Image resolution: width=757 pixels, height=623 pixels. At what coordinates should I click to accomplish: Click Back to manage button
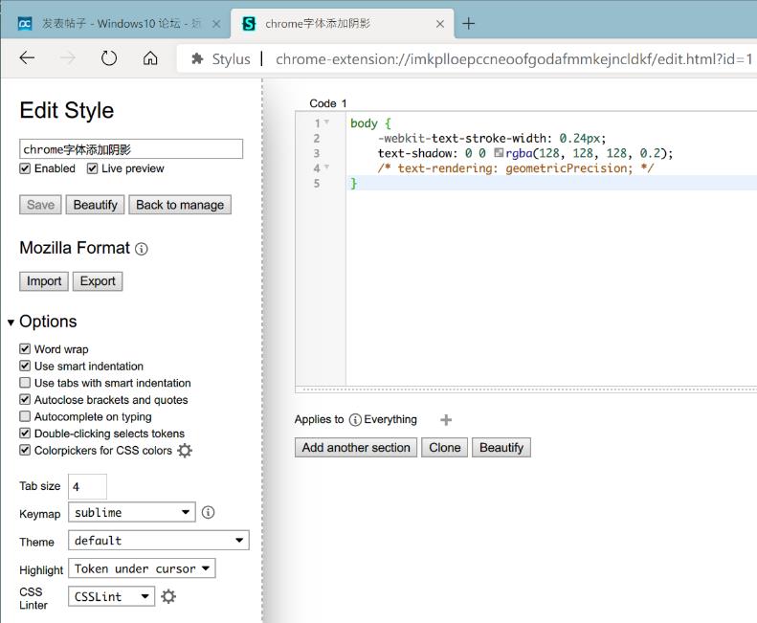click(x=180, y=205)
